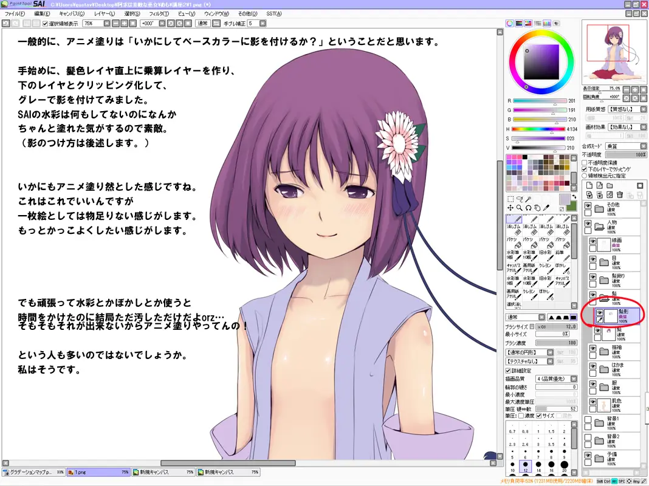The height and width of the screenshot is (486, 649).
Task: Select the hand pan tool
Action: coord(537,208)
